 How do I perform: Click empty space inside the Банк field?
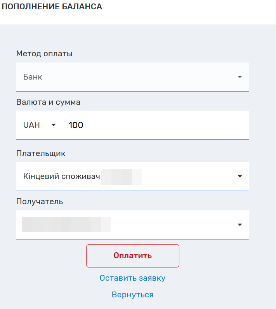[136, 77]
